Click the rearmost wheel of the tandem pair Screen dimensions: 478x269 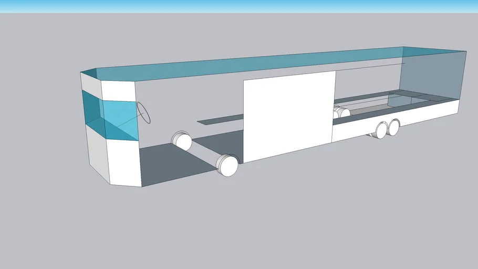tap(394, 126)
